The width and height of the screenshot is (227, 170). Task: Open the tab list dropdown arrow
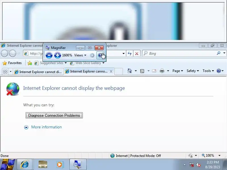(x=10, y=72)
